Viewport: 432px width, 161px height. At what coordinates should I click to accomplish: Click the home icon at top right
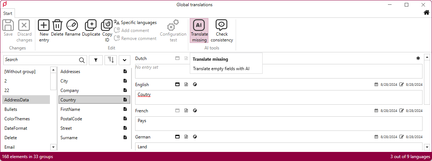[426, 12]
